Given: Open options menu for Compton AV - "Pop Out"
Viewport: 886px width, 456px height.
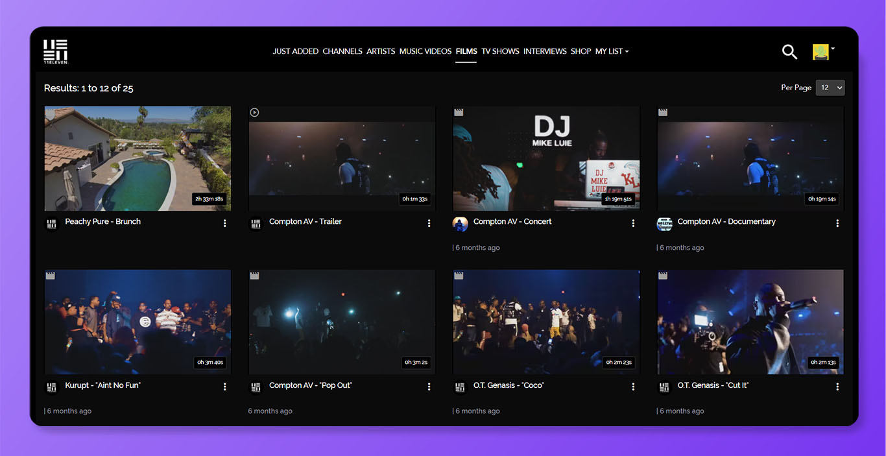Looking at the screenshot, I should click(429, 387).
